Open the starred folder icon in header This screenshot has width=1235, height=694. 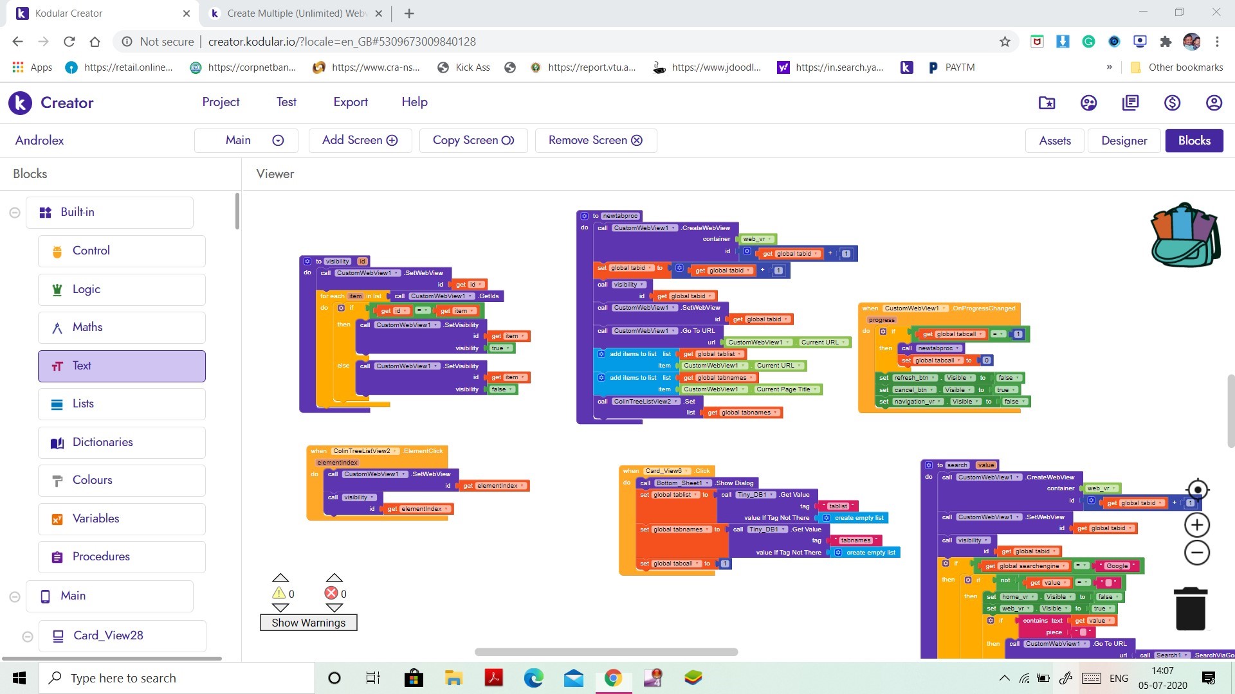[1047, 103]
